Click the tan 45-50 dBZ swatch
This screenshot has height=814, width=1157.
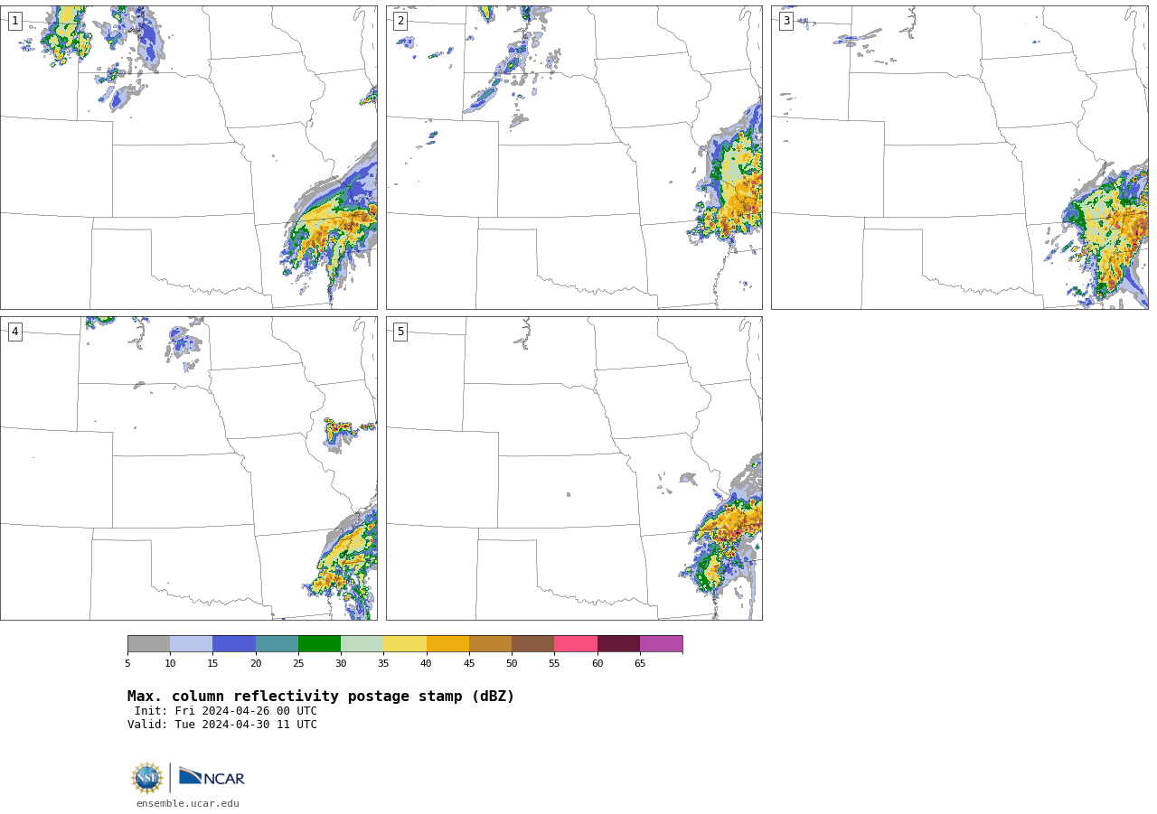(x=490, y=643)
